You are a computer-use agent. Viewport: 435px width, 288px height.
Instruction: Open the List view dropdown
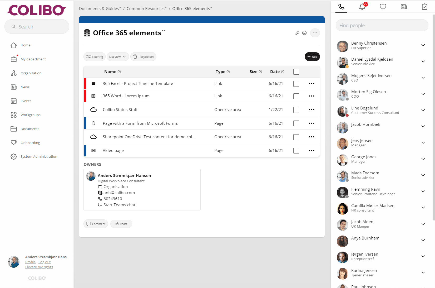tap(118, 57)
